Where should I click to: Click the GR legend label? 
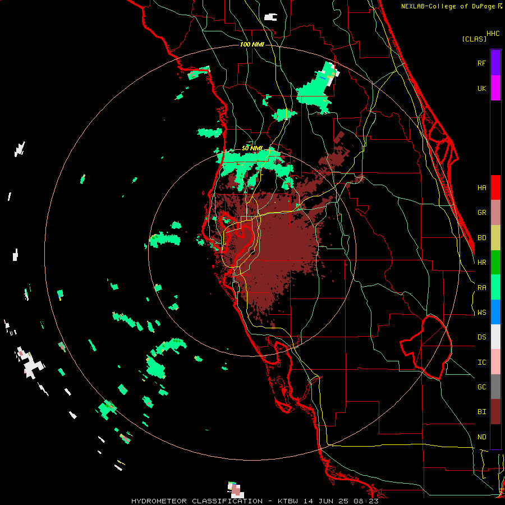481,213
